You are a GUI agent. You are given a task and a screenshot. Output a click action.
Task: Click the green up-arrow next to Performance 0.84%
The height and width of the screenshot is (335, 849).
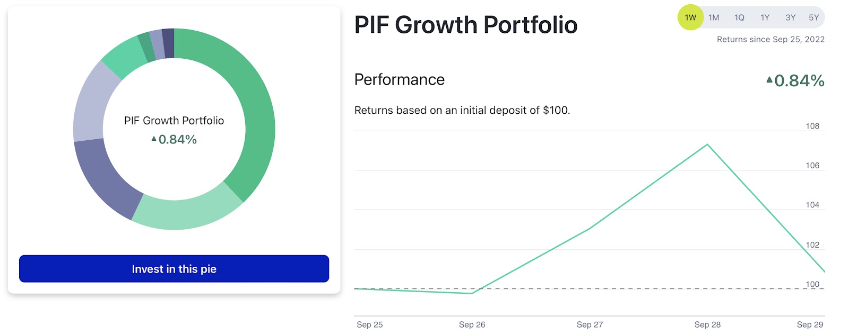(x=769, y=80)
